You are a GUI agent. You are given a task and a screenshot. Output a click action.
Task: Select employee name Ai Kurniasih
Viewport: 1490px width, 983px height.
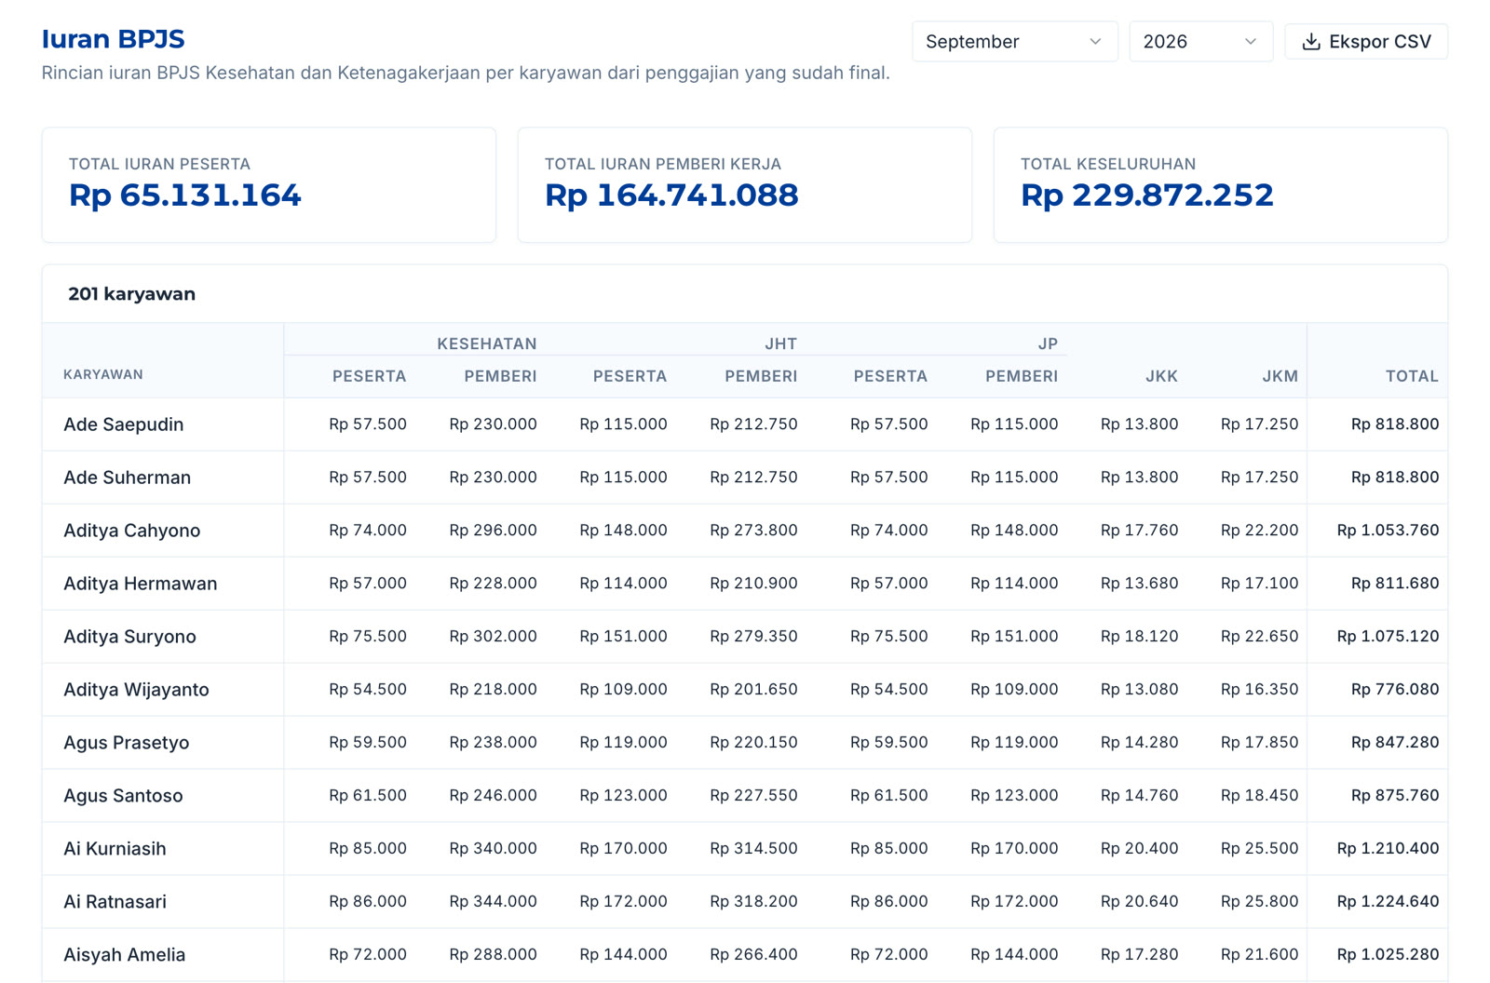pos(115,849)
